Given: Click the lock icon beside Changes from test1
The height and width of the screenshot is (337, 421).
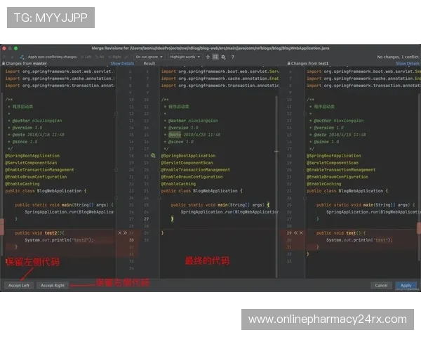Looking at the screenshot, I should coord(288,63).
